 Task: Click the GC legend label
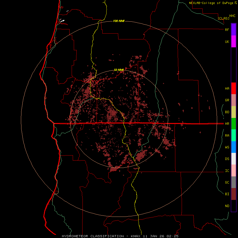(227, 182)
